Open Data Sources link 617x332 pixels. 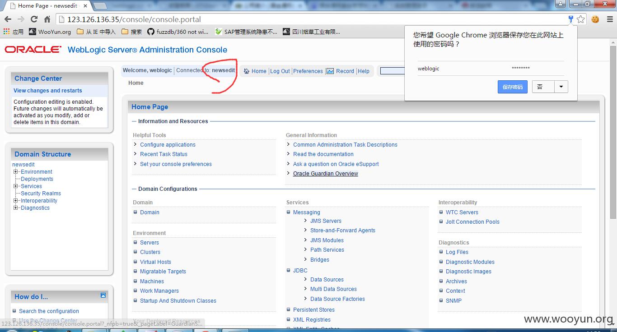[327, 280]
